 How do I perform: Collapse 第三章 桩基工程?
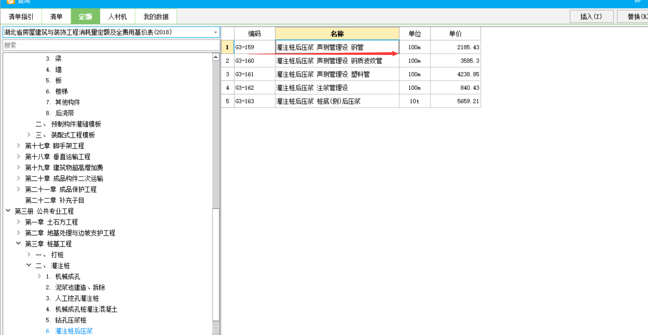coord(19,244)
